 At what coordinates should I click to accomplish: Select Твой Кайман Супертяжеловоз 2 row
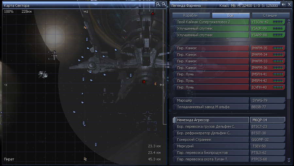click(x=212, y=22)
